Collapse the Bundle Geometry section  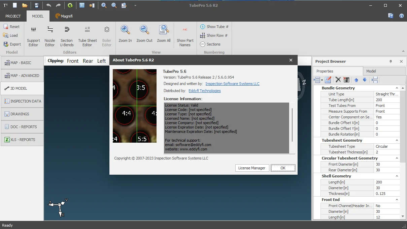coord(397,88)
